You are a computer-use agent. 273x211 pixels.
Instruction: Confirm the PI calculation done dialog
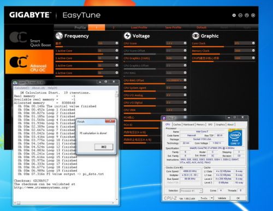tap(104, 147)
